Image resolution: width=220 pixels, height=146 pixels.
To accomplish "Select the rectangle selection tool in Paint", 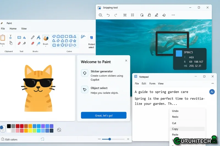I will pos(19,38).
